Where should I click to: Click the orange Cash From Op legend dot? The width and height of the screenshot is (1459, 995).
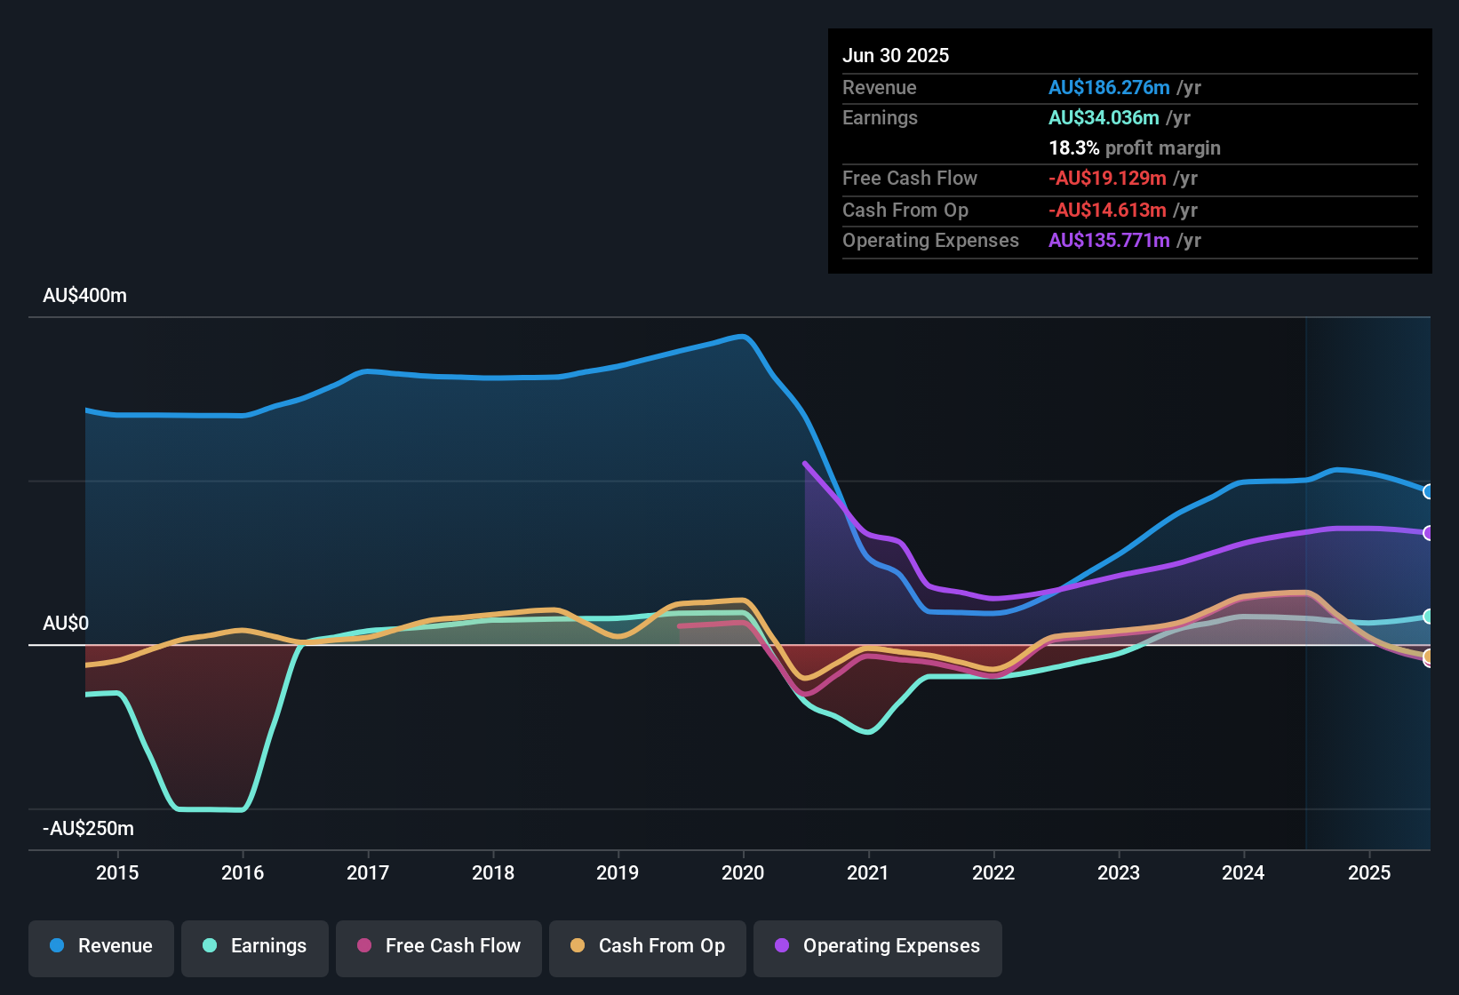[578, 946]
